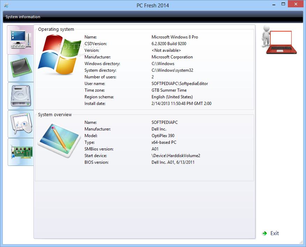Click the 'SMBios version:' label

pos(99,149)
